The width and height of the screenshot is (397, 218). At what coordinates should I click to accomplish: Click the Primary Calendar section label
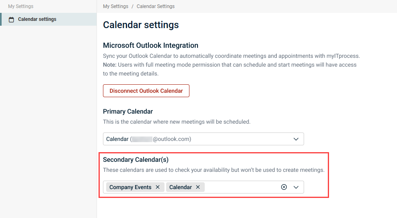pyautogui.click(x=128, y=111)
